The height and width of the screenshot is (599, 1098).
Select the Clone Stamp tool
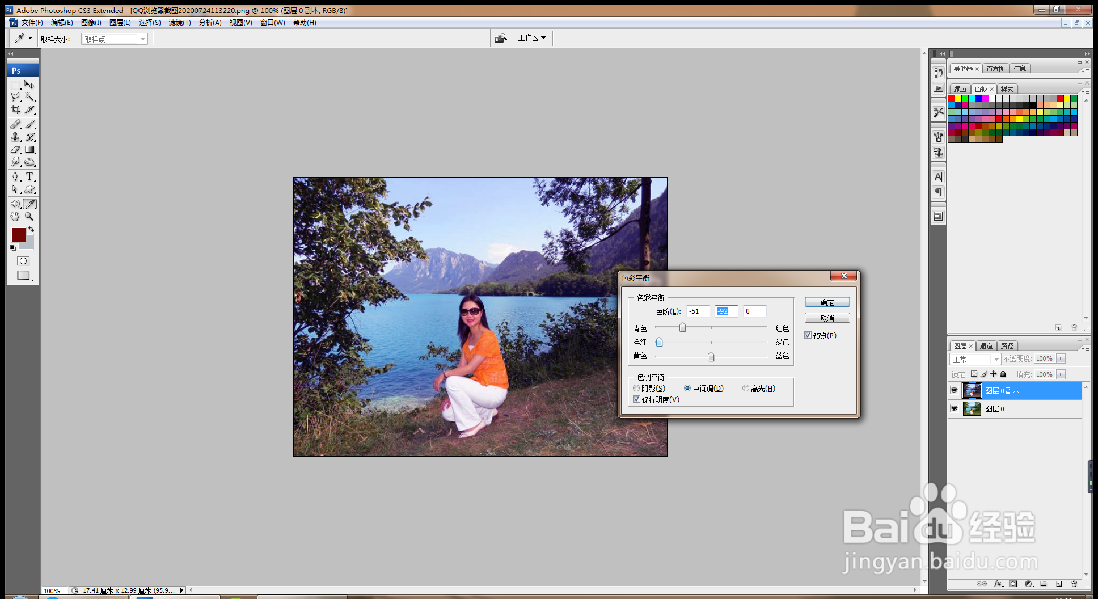click(x=15, y=137)
